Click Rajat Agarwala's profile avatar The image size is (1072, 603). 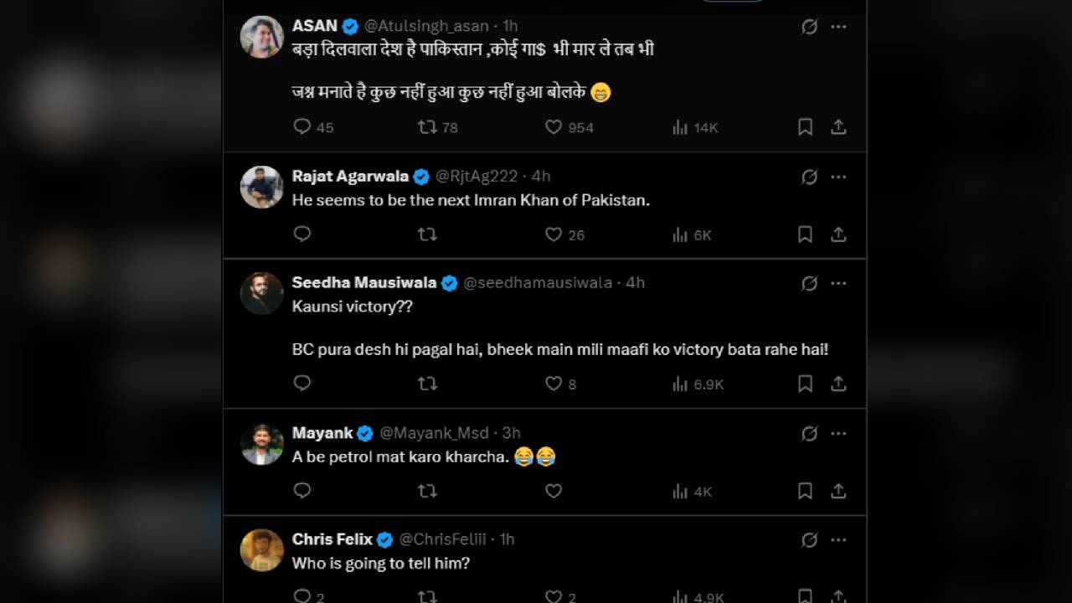[x=262, y=187]
